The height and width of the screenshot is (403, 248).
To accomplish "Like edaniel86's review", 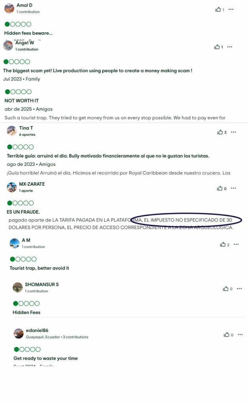I will tap(226, 335).
